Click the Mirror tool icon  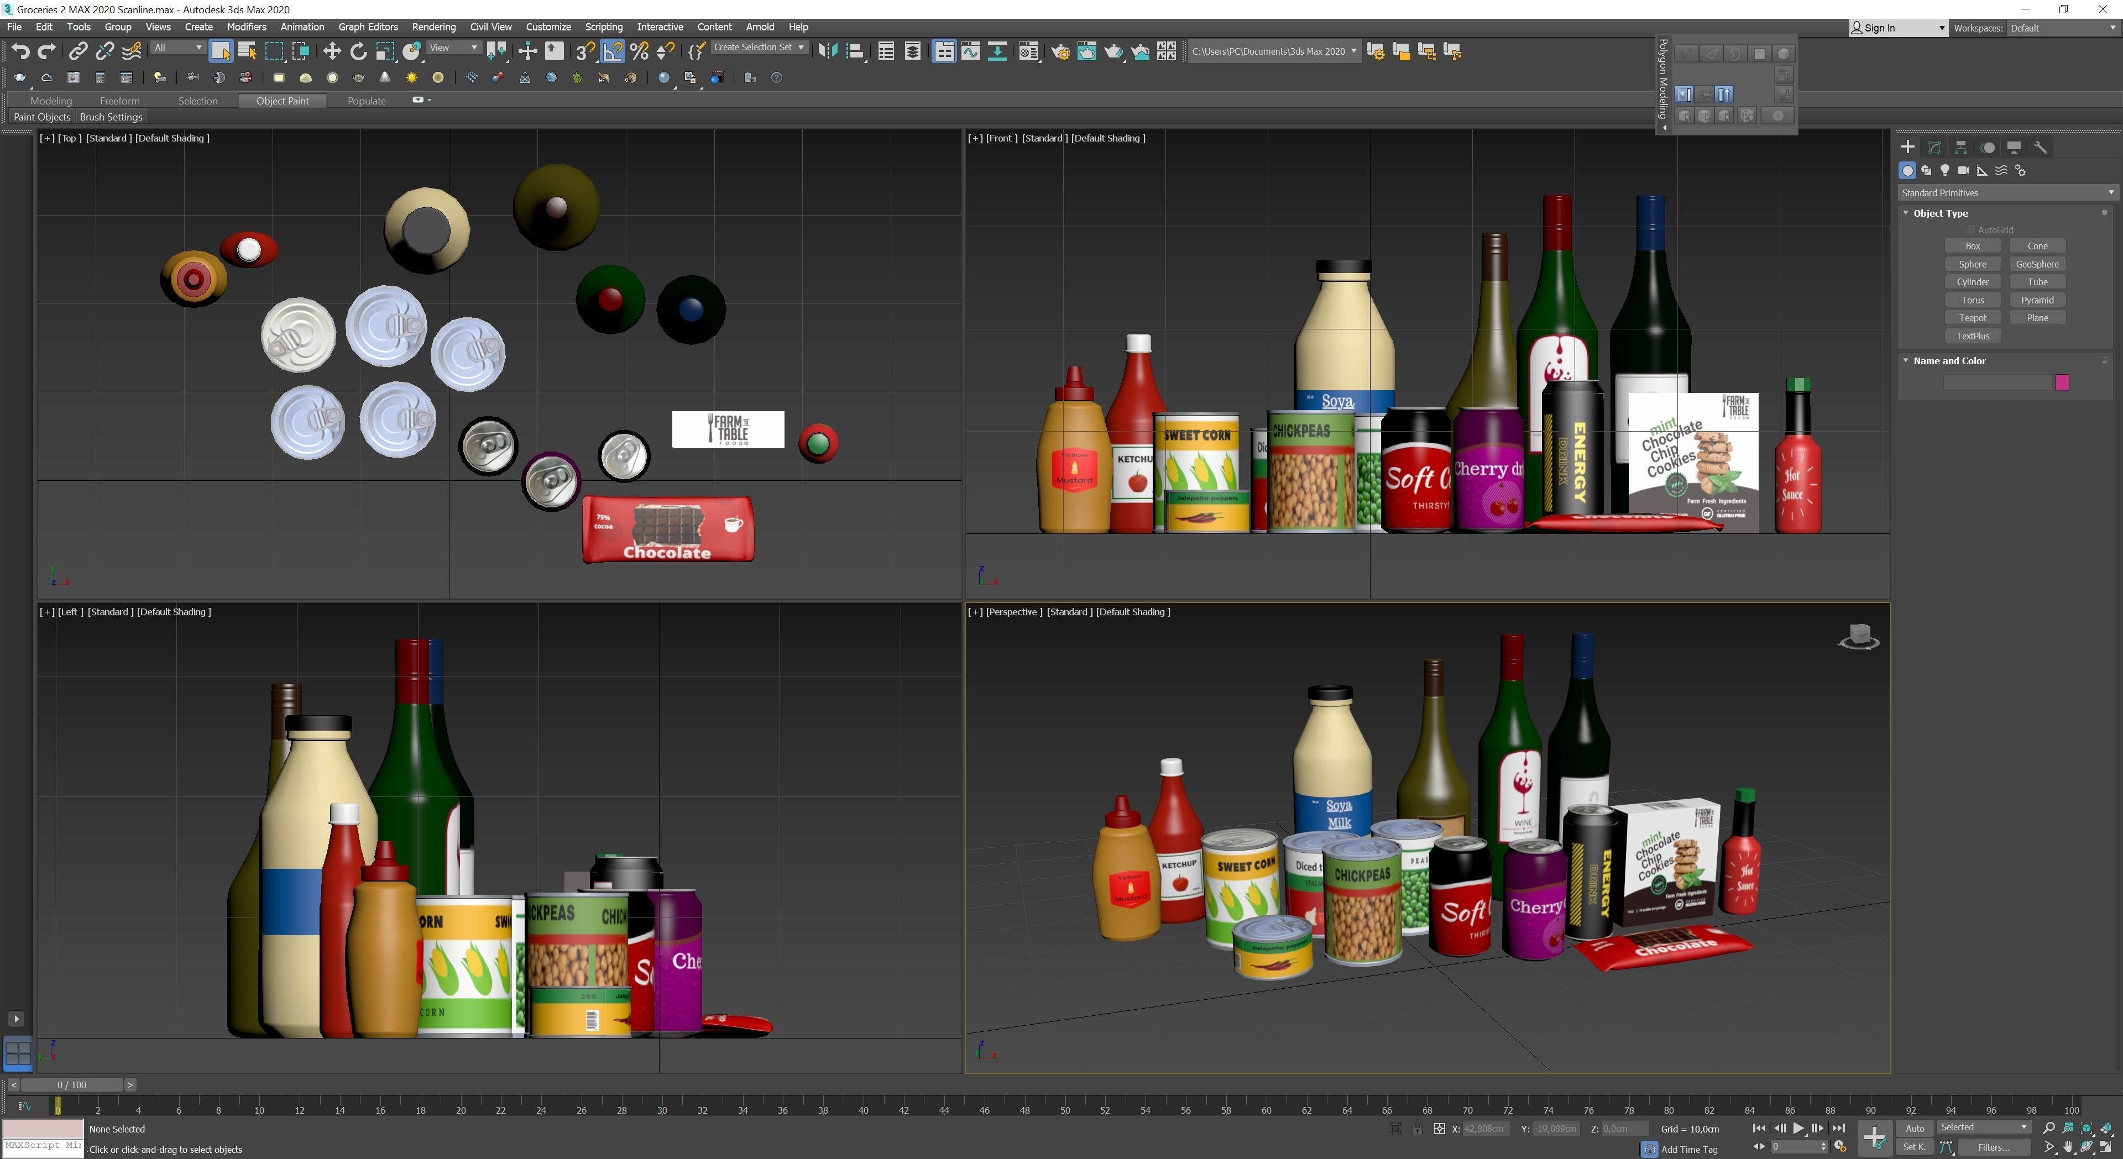828,51
